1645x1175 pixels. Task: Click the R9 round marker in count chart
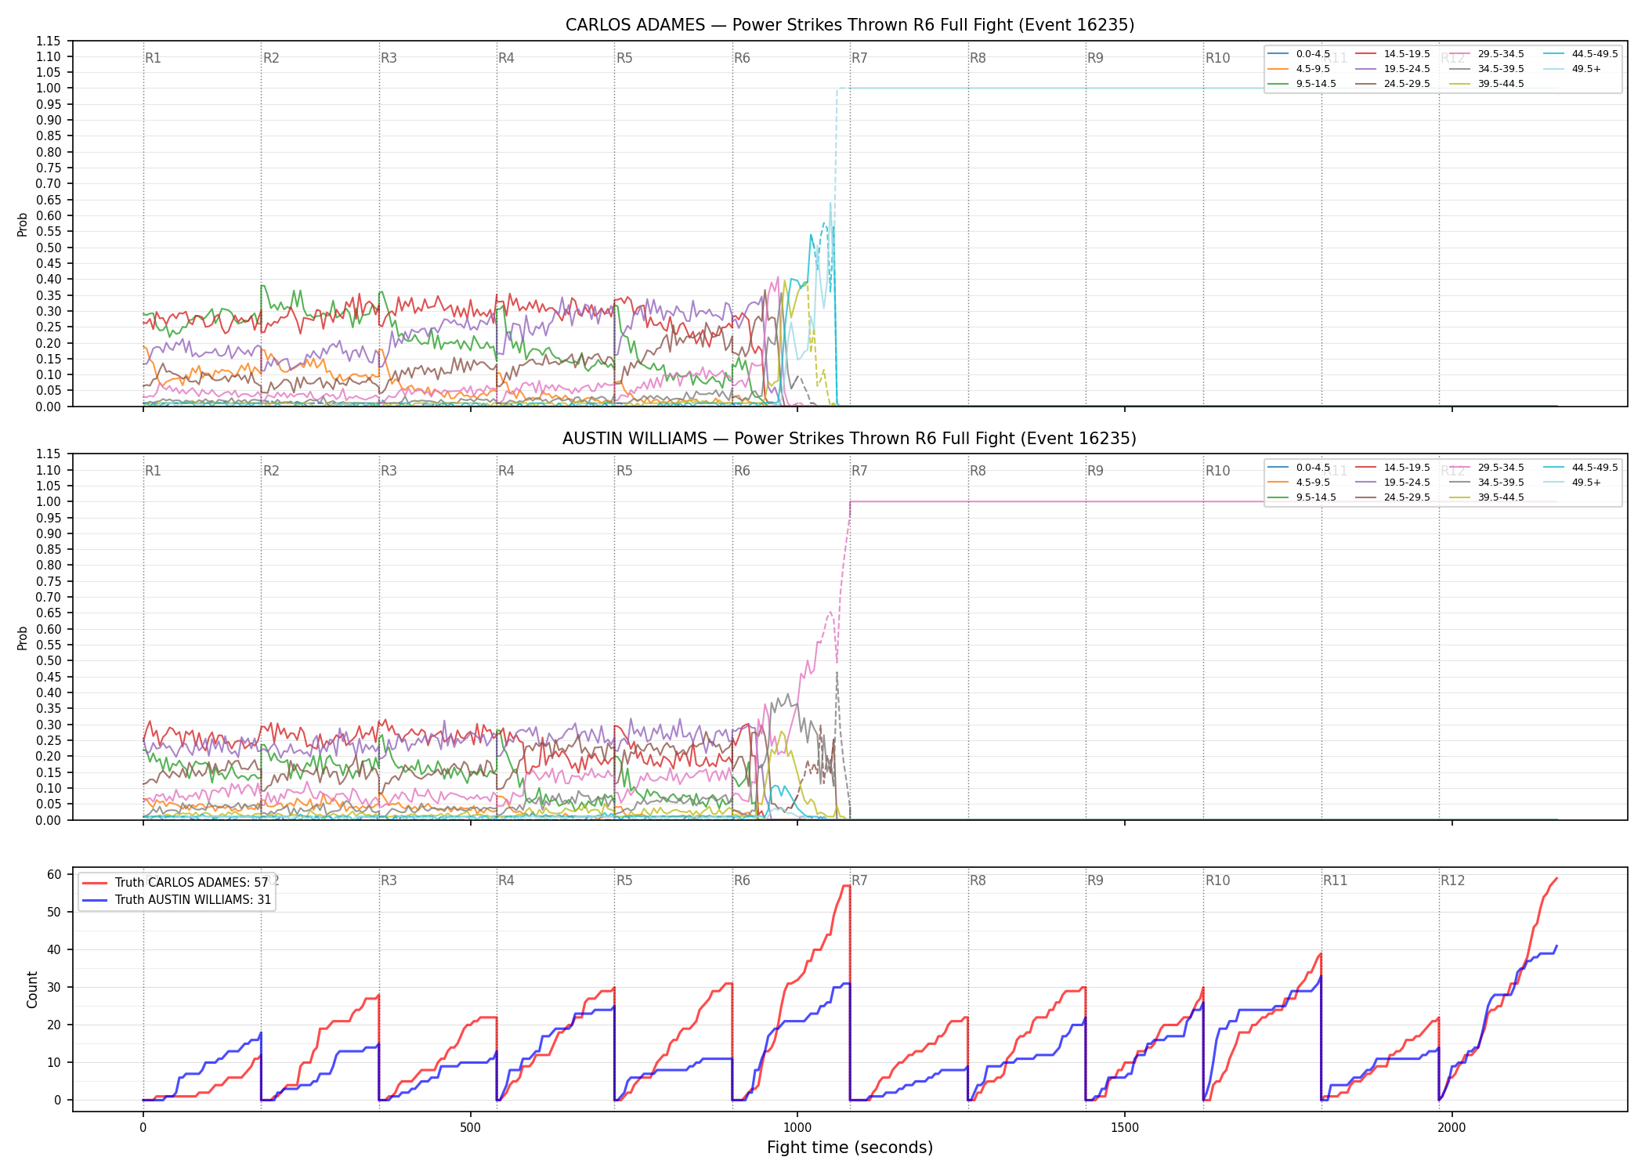(1095, 880)
